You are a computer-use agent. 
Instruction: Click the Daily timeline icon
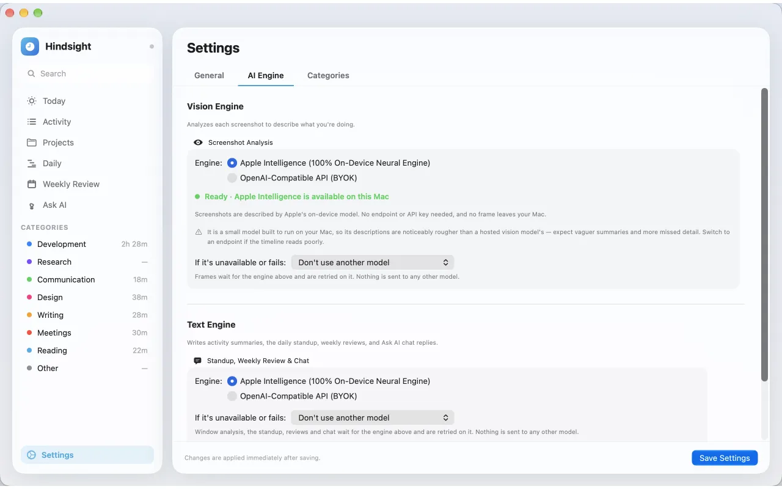click(32, 163)
